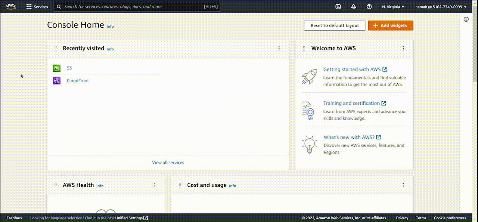Open Welcome to AWS widget options menu
Screen dimensions: 478x222
pos(403,48)
